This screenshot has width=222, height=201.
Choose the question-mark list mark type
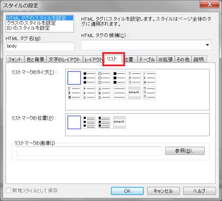pos(149,93)
